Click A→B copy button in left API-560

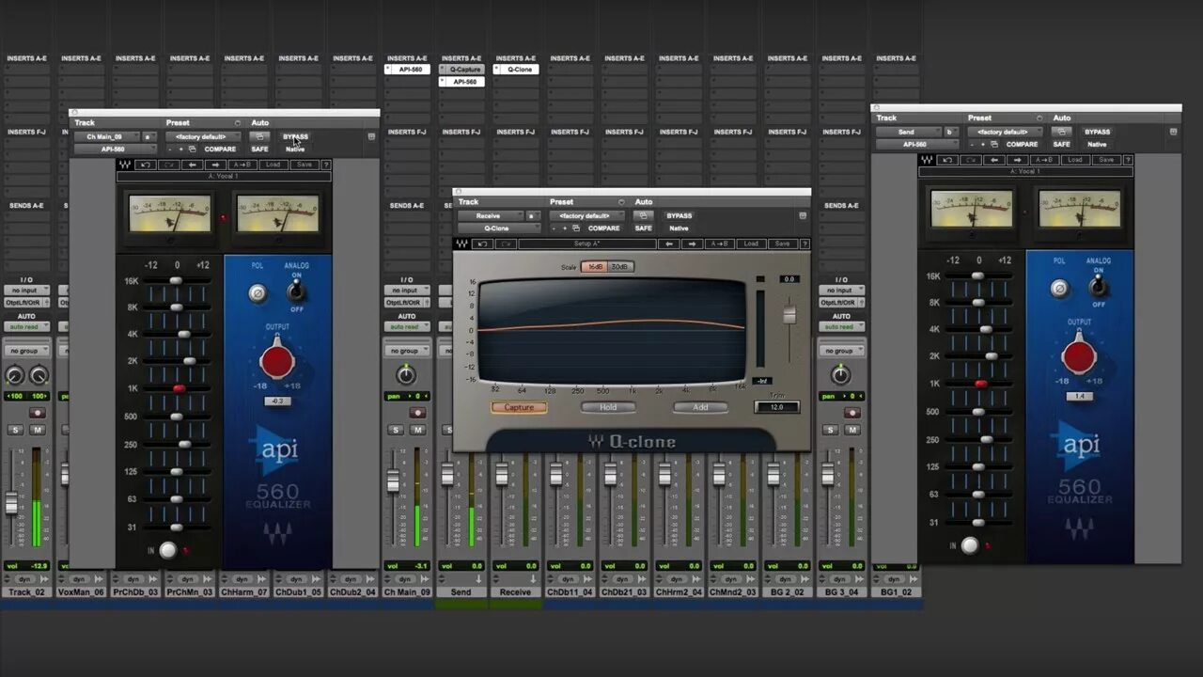pyautogui.click(x=242, y=165)
